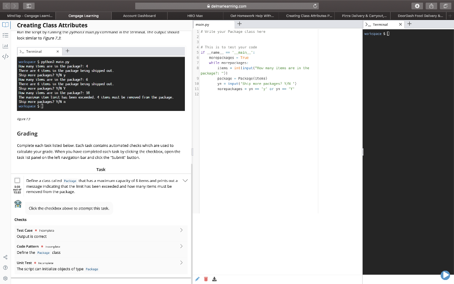
Task: Click the pencil edit icon below the editor
Action: point(197,279)
